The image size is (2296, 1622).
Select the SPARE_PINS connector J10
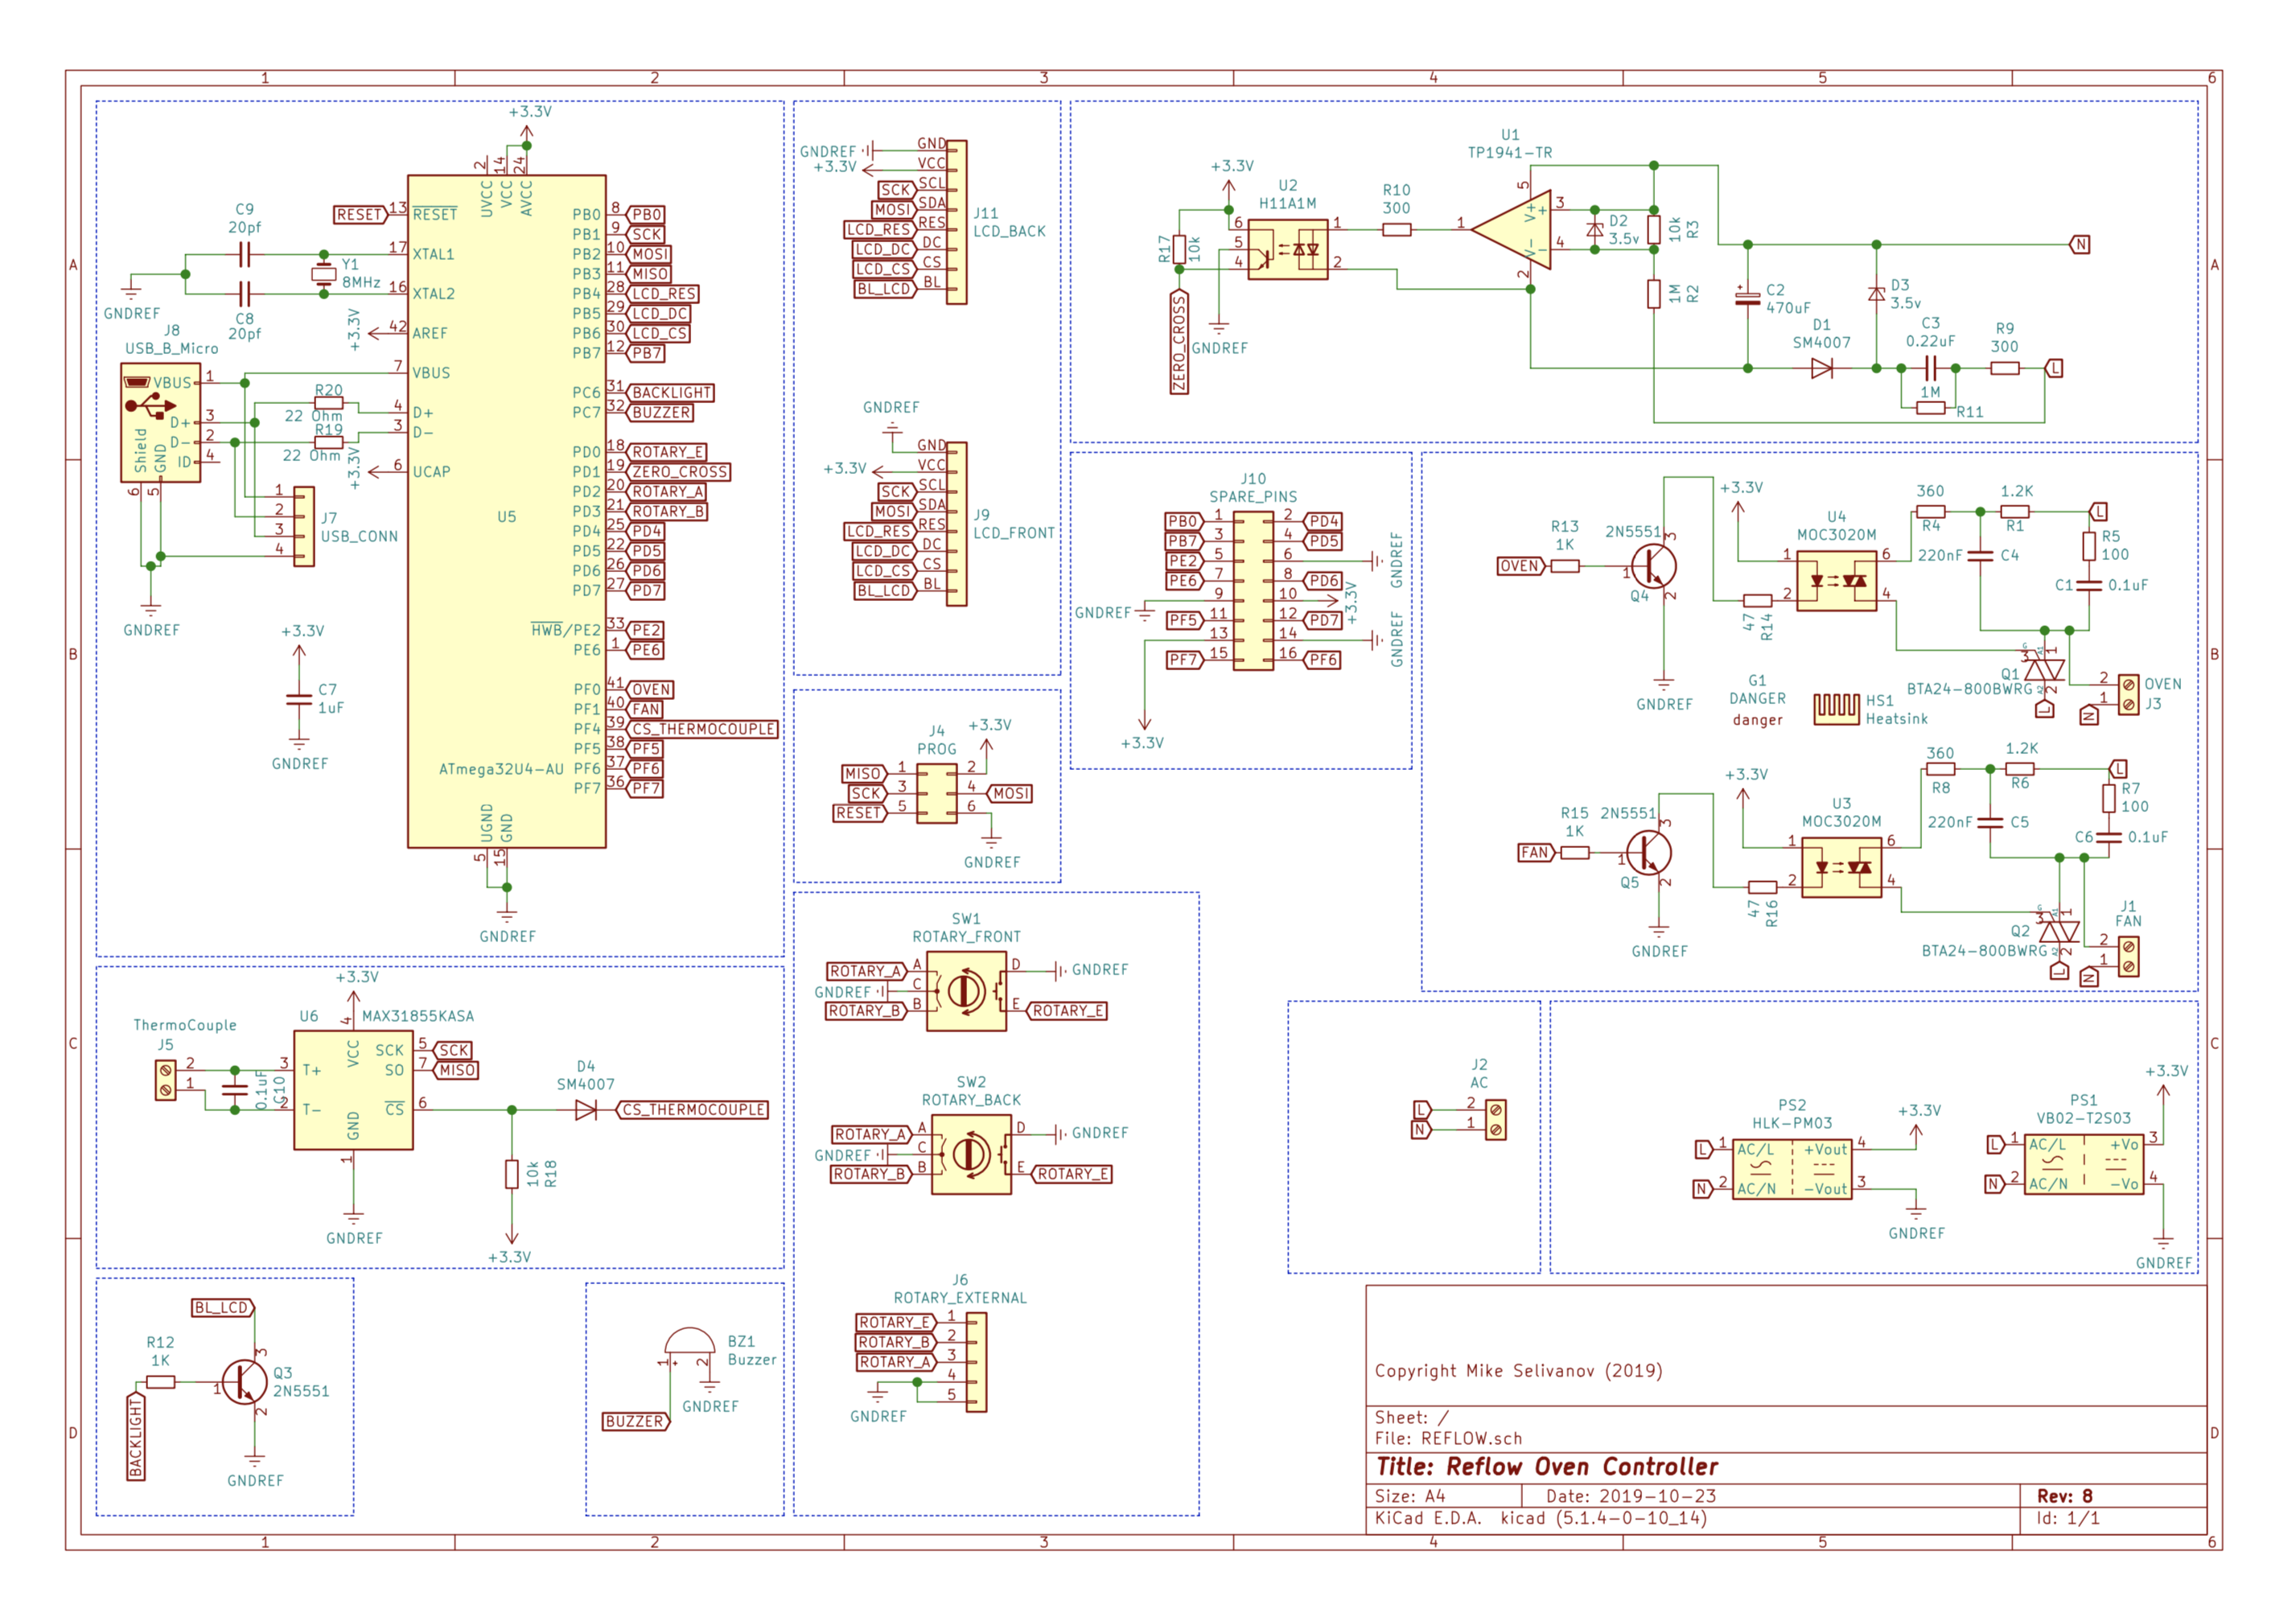tap(1253, 590)
